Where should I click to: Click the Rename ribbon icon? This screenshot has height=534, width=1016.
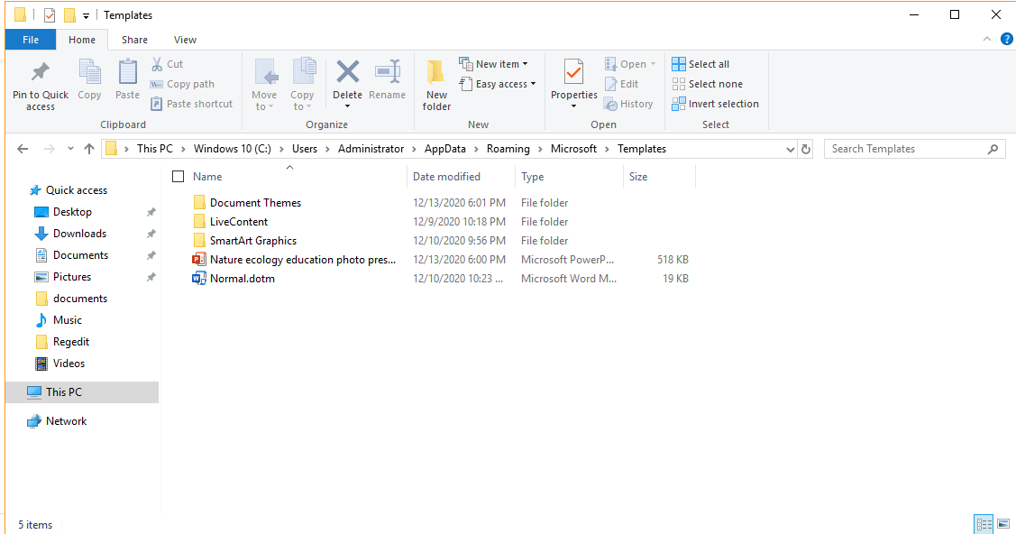point(388,71)
